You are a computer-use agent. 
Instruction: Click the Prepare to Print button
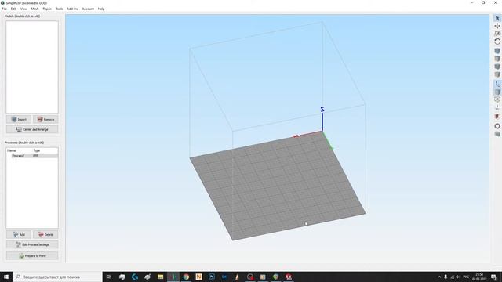pos(32,256)
